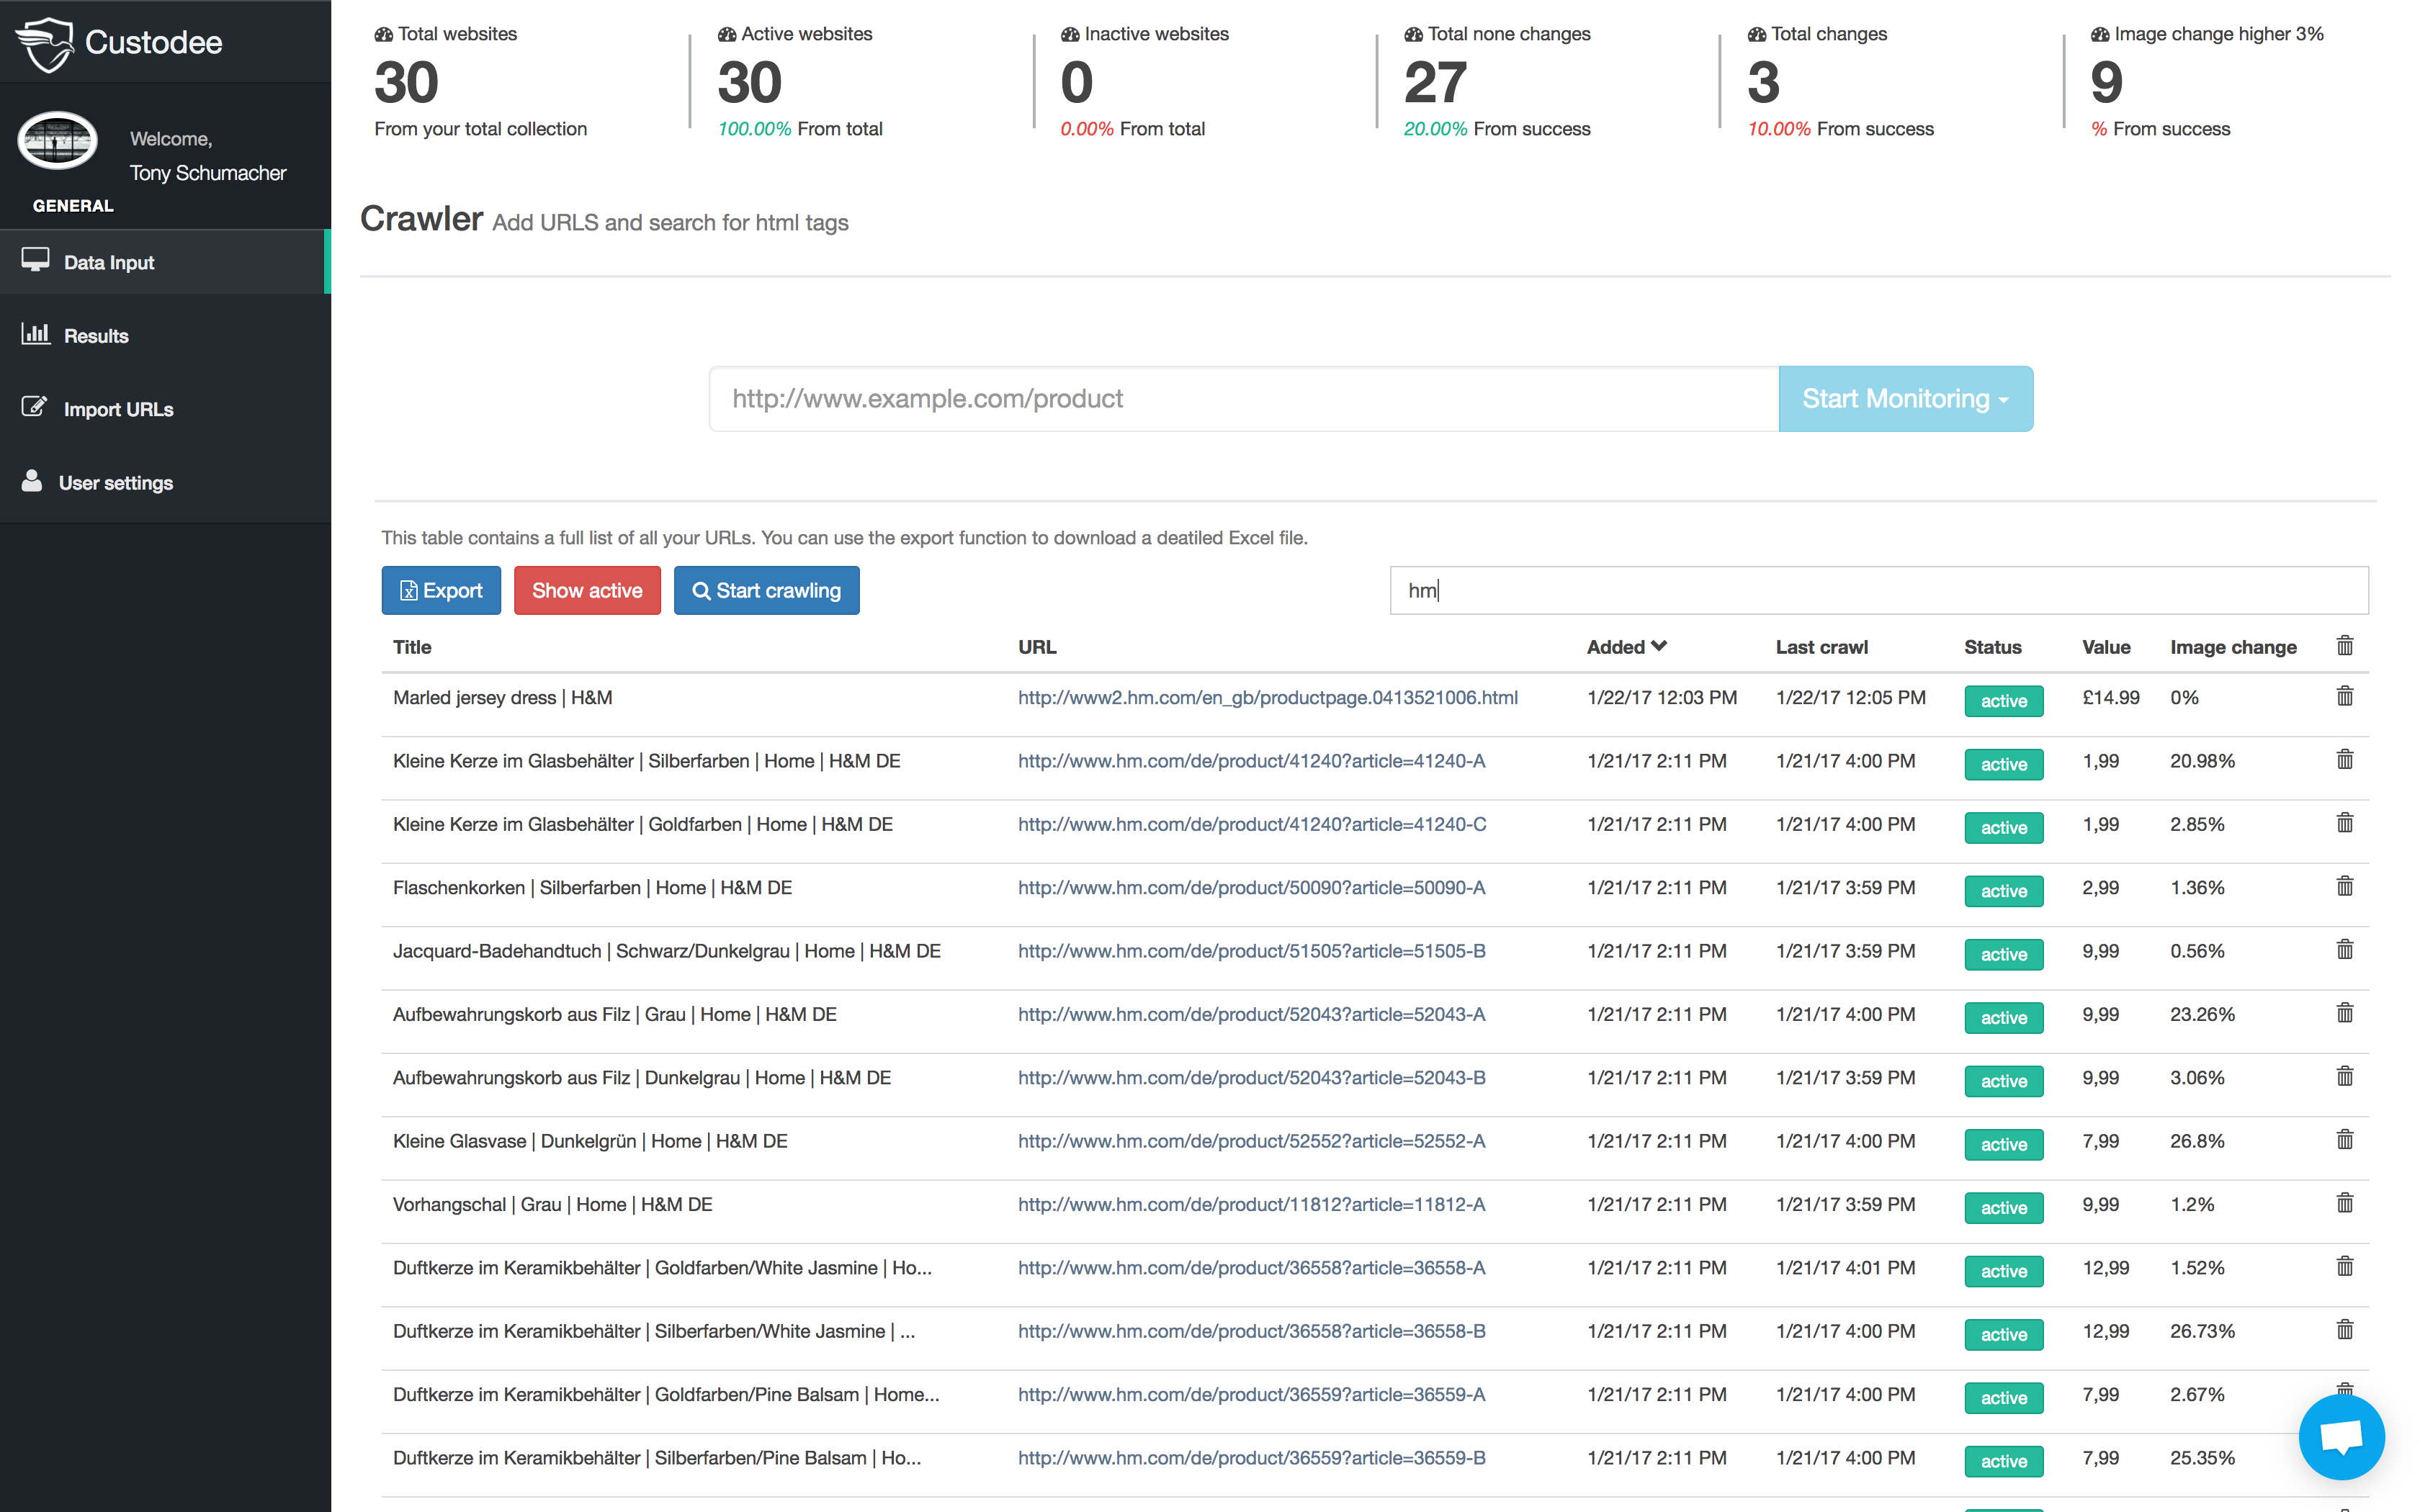Click the user profile avatar picture
This screenshot has width=2420, height=1512.
(x=58, y=141)
